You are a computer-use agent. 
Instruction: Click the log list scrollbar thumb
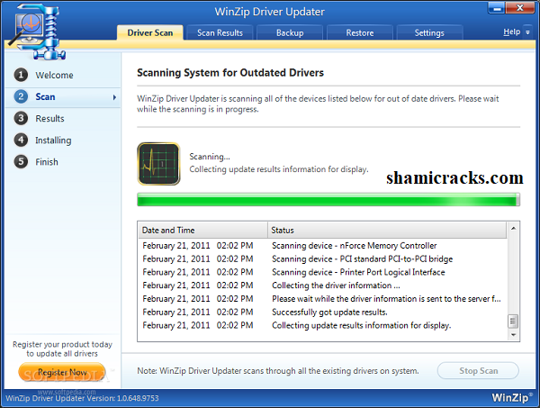(513, 322)
